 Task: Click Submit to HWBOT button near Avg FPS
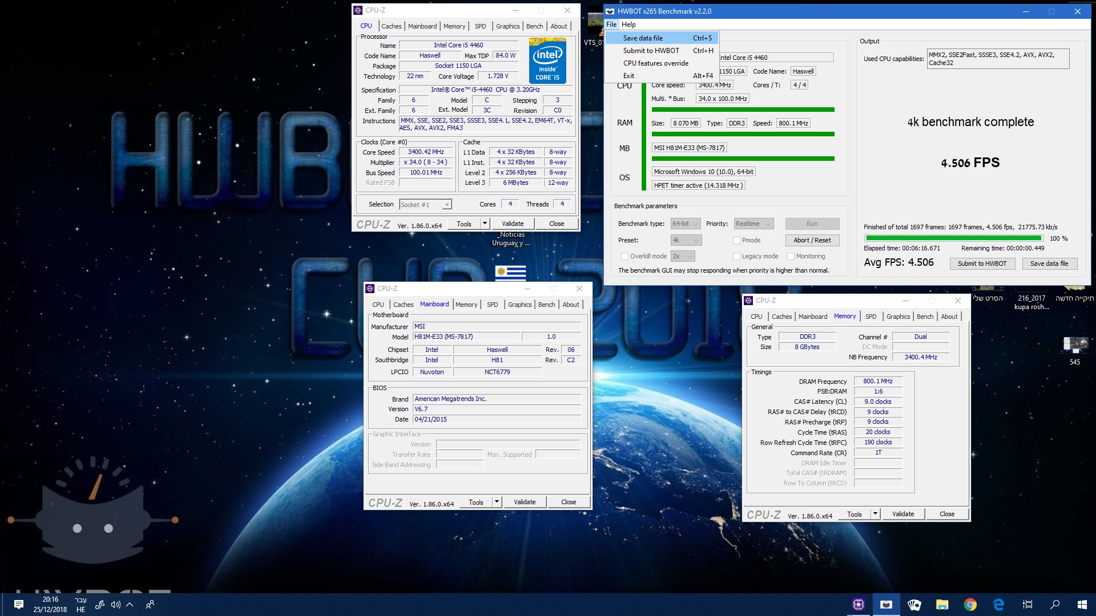[982, 264]
